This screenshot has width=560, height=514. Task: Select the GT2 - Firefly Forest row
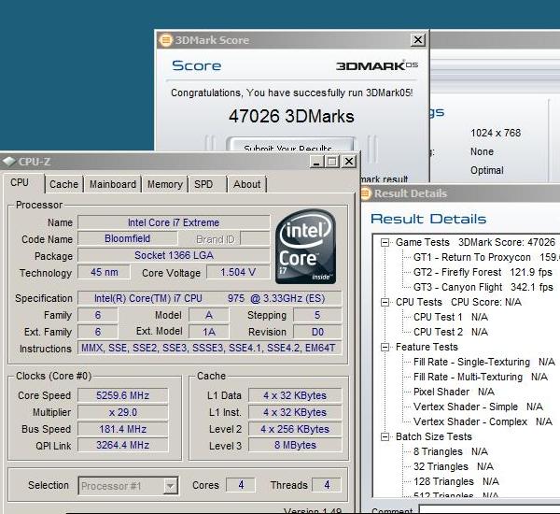click(483, 272)
